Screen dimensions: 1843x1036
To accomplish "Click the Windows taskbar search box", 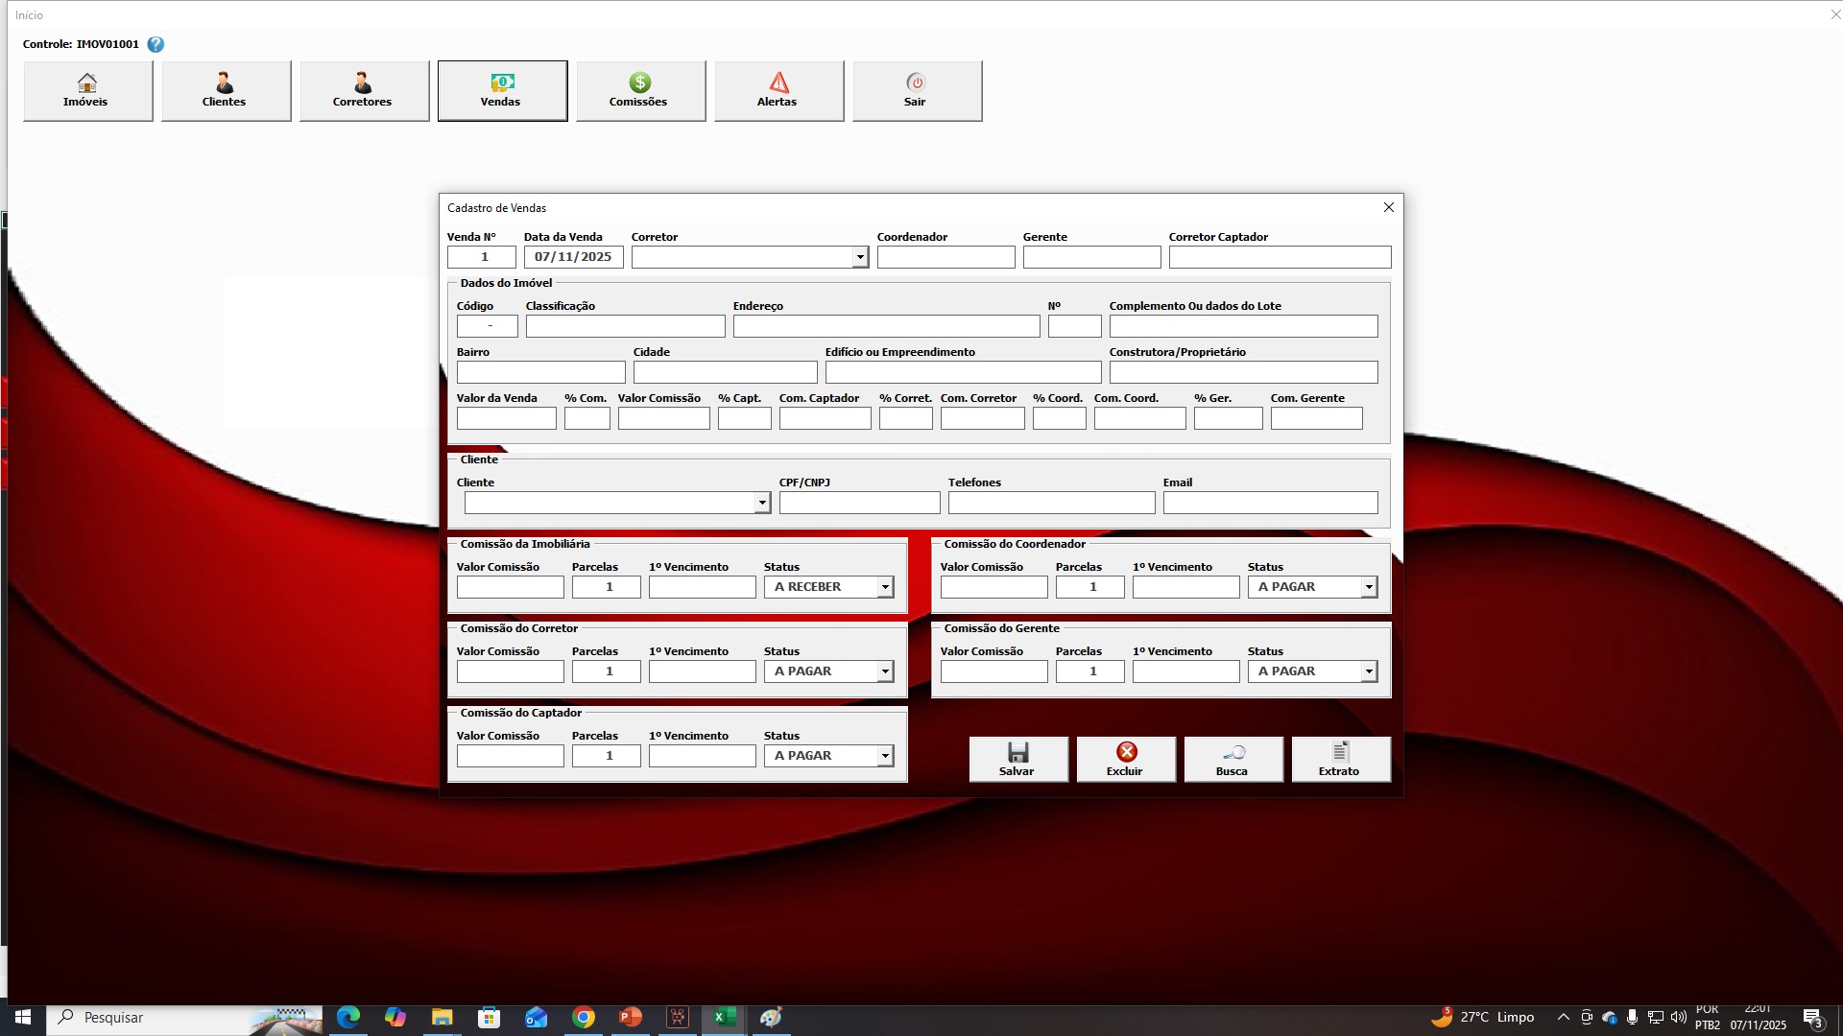I will point(182,1017).
